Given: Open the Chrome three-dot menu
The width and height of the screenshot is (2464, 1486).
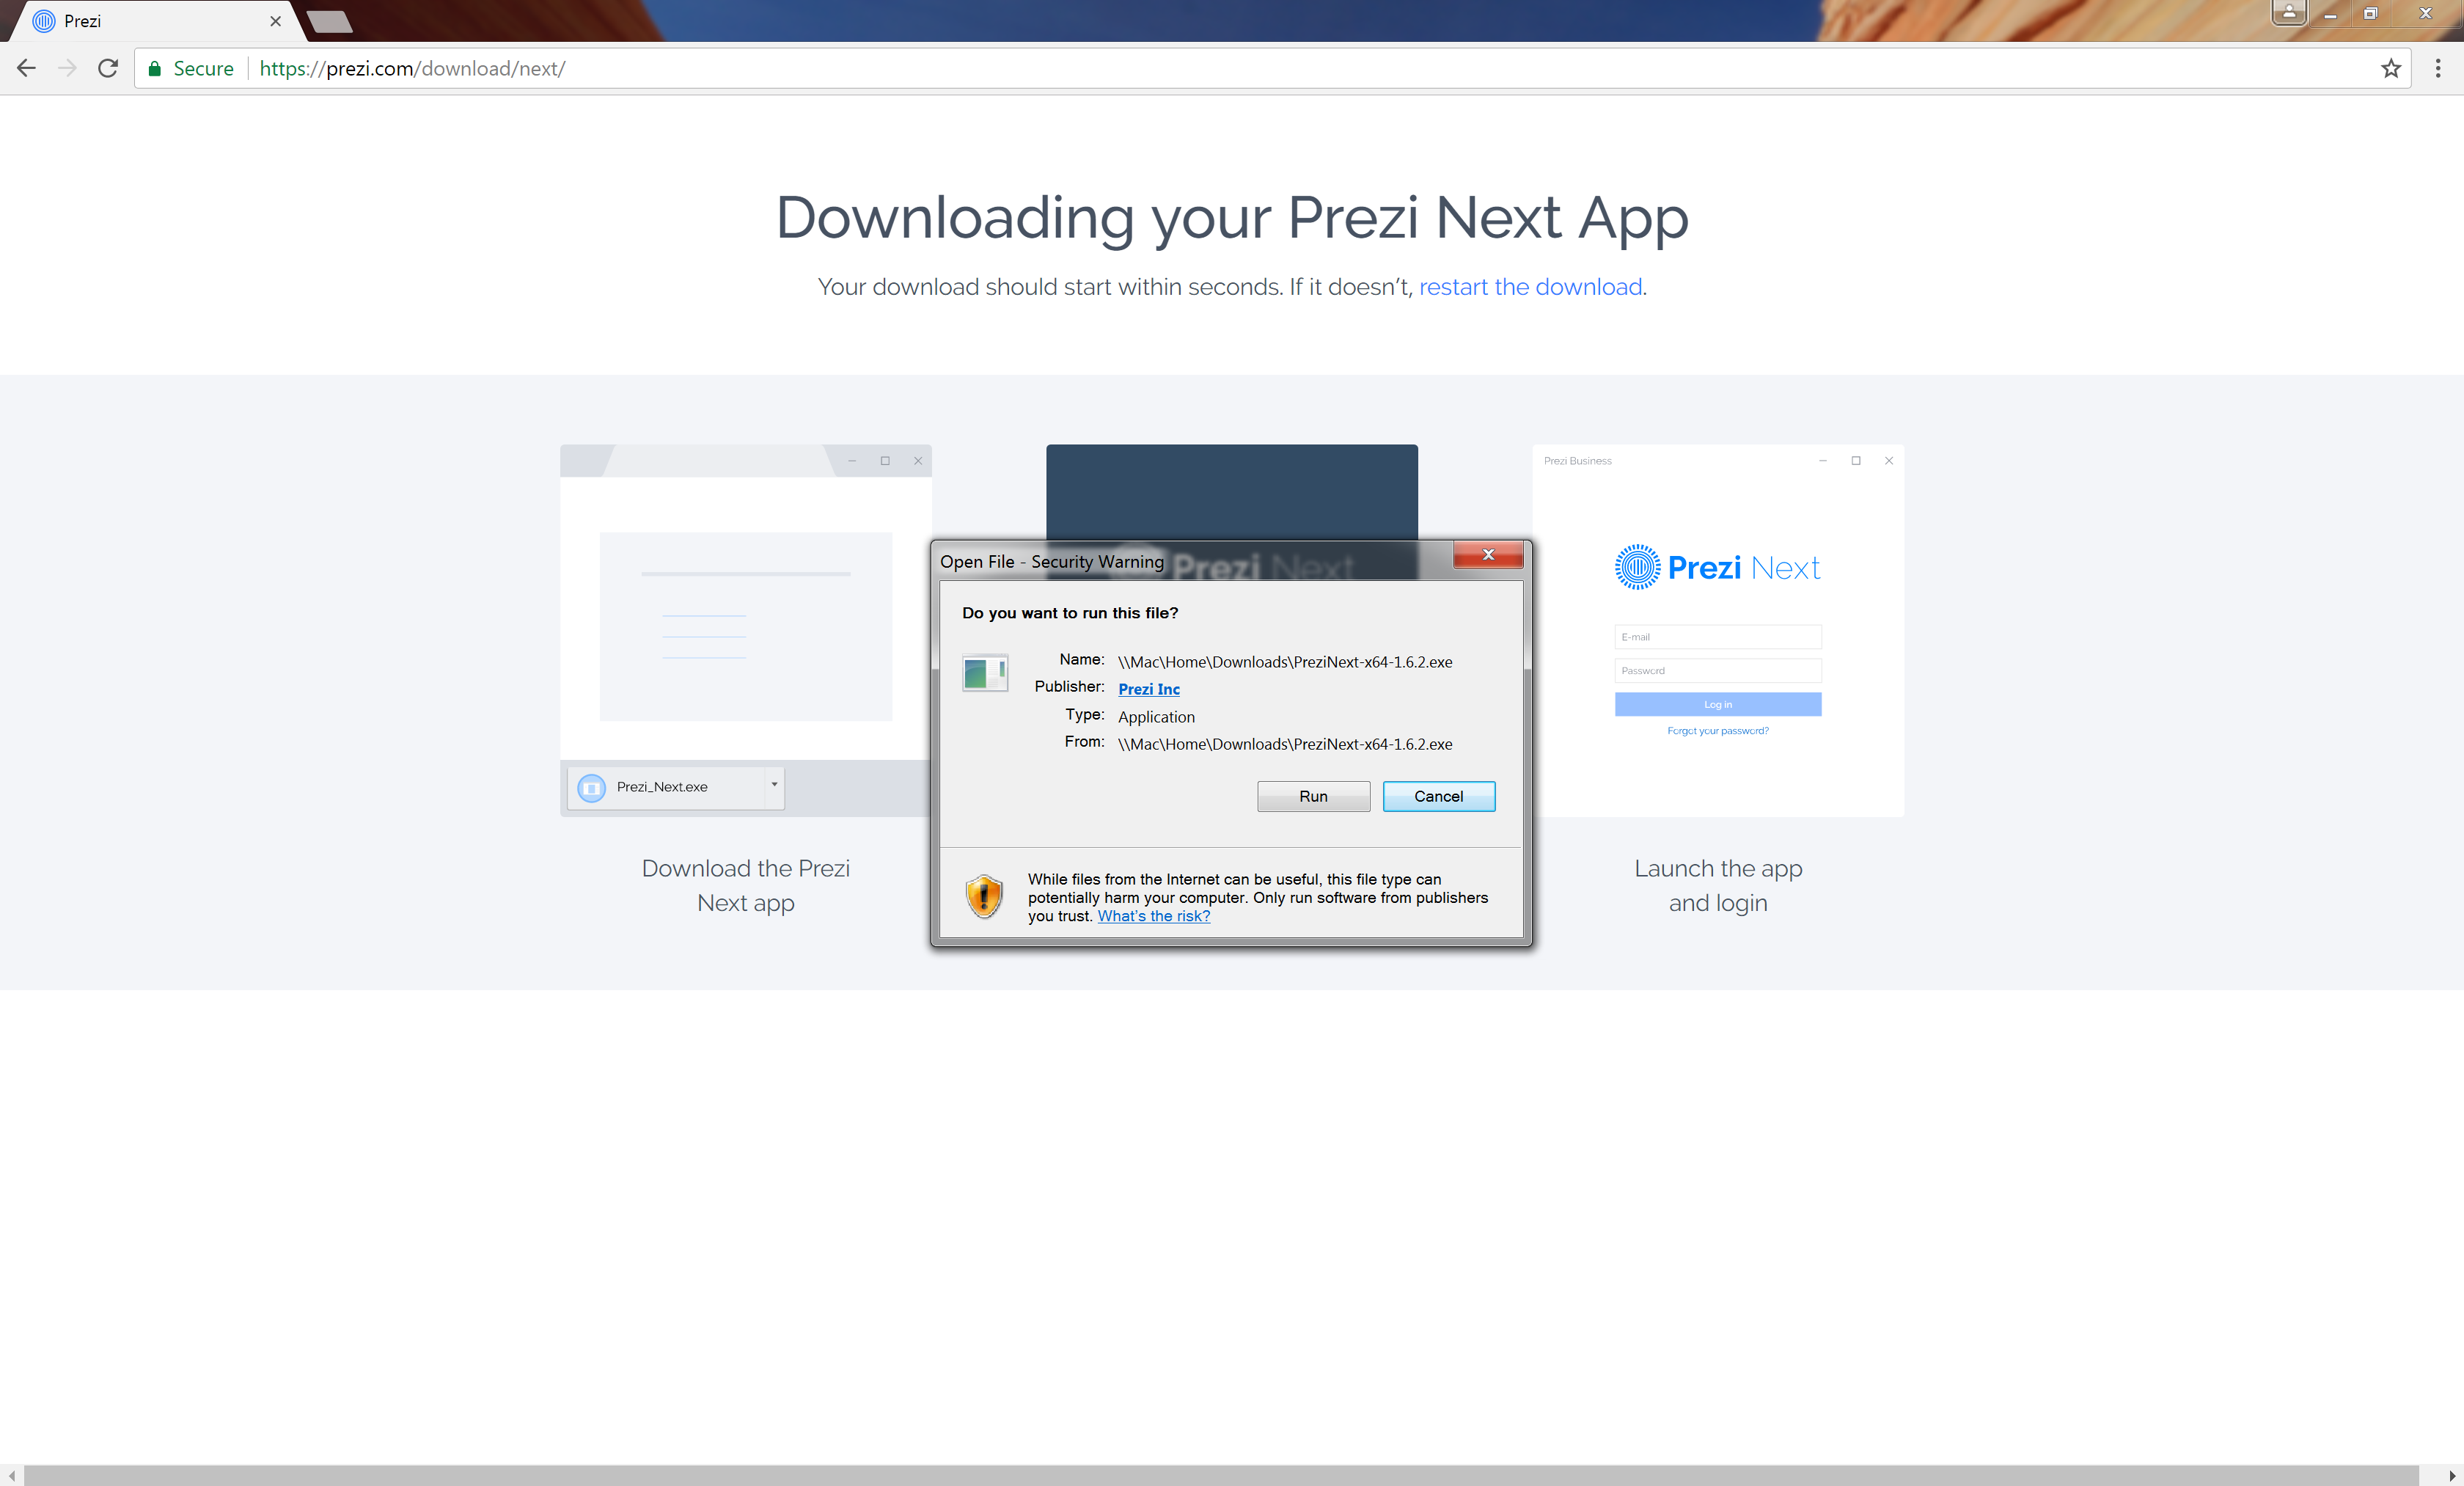Looking at the screenshot, I should point(2437,68).
